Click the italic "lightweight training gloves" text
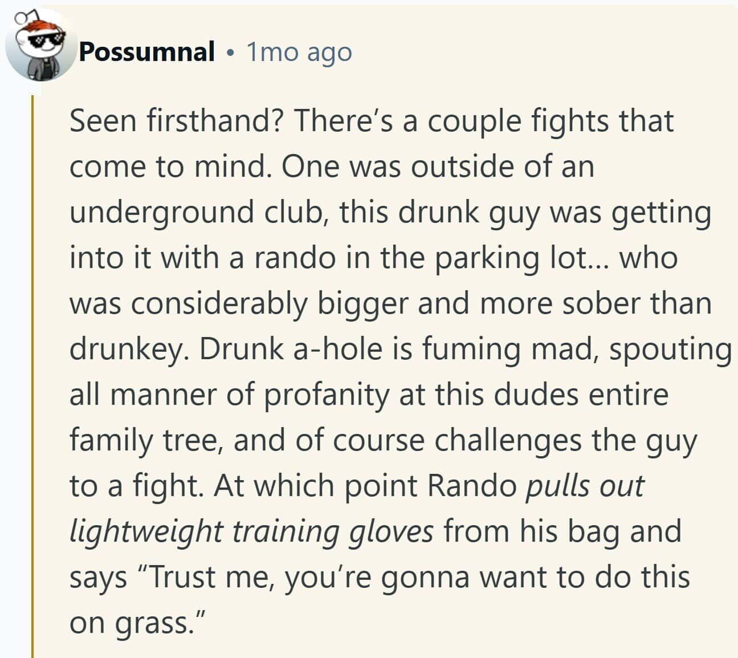This screenshot has width=738, height=658. coord(251,531)
